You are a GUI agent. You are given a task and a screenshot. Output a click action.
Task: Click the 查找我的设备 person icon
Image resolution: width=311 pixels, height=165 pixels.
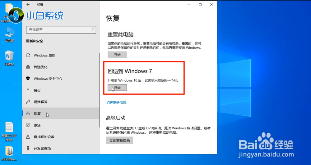[28, 137]
